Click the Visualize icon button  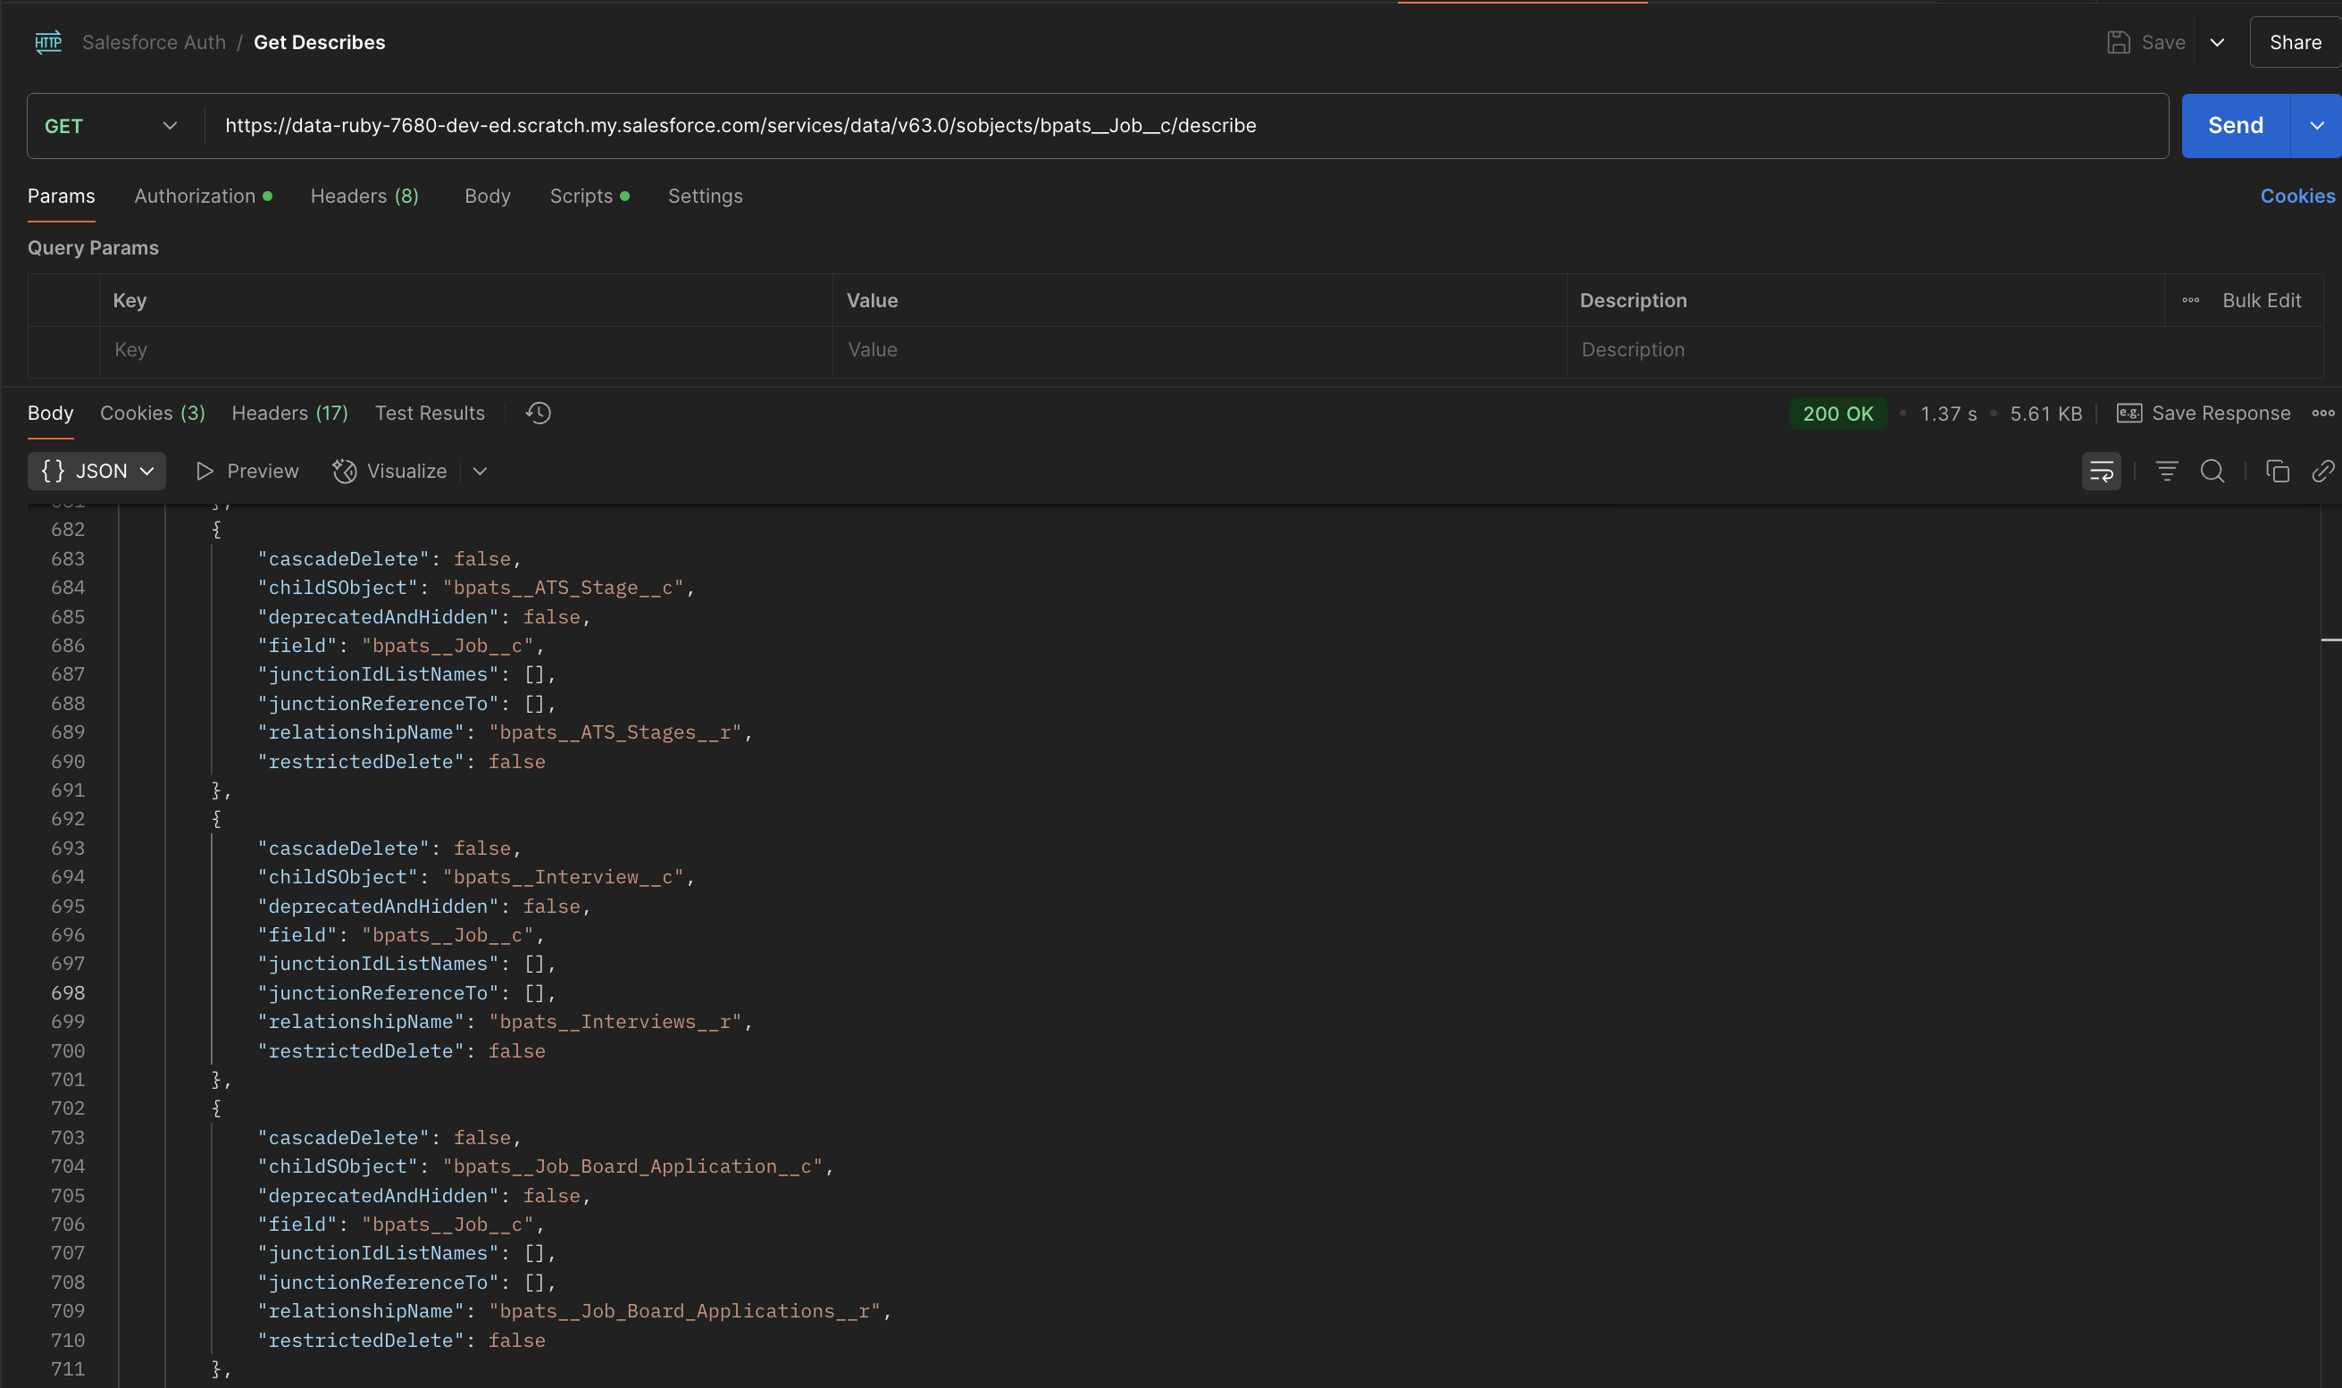pos(344,472)
